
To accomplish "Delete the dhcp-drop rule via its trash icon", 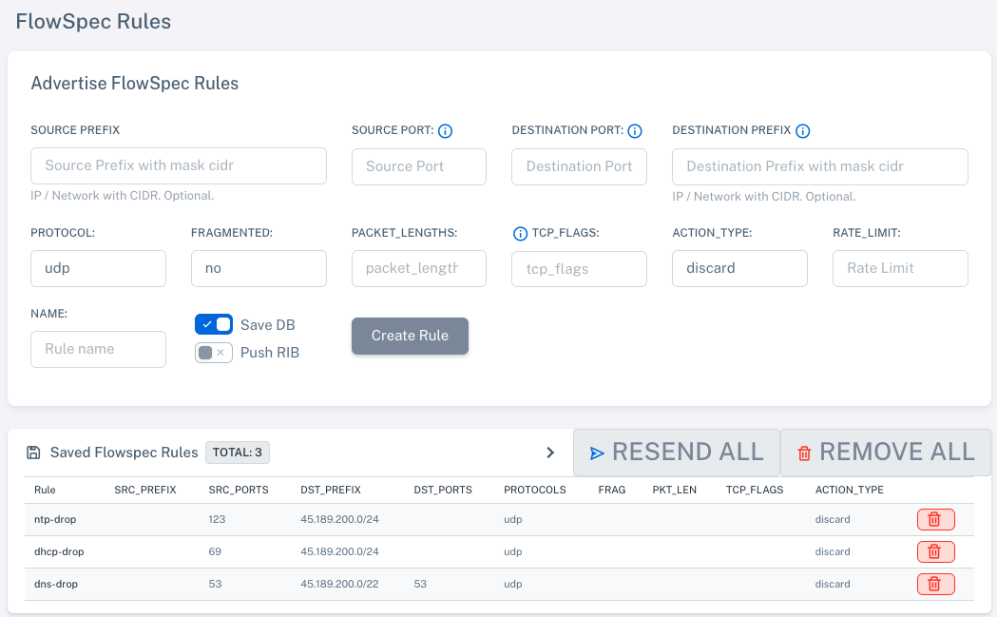I will pyautogui.click(x=935, y=551).
